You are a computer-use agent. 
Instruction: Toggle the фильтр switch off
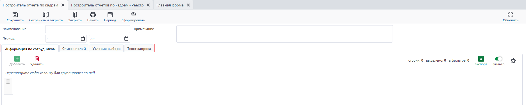[498, 59]
